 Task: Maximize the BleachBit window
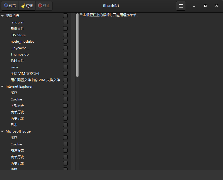click(205, 6)
